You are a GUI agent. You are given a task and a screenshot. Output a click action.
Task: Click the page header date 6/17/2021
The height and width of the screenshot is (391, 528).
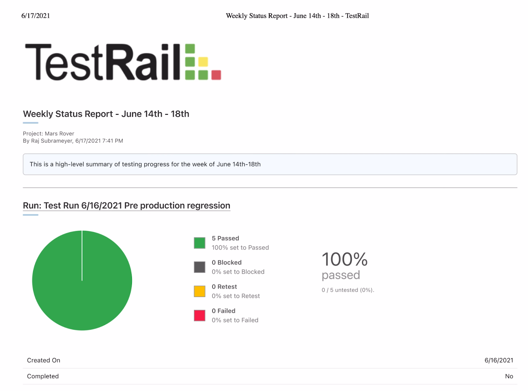coord(36,16)
